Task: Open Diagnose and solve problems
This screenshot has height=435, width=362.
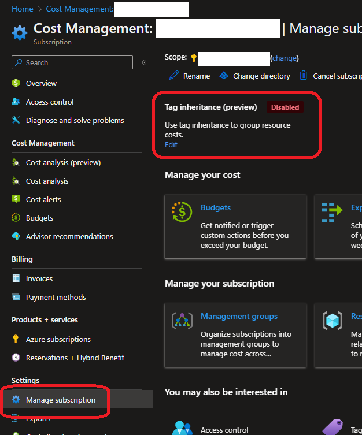Action: click(75, 120)
